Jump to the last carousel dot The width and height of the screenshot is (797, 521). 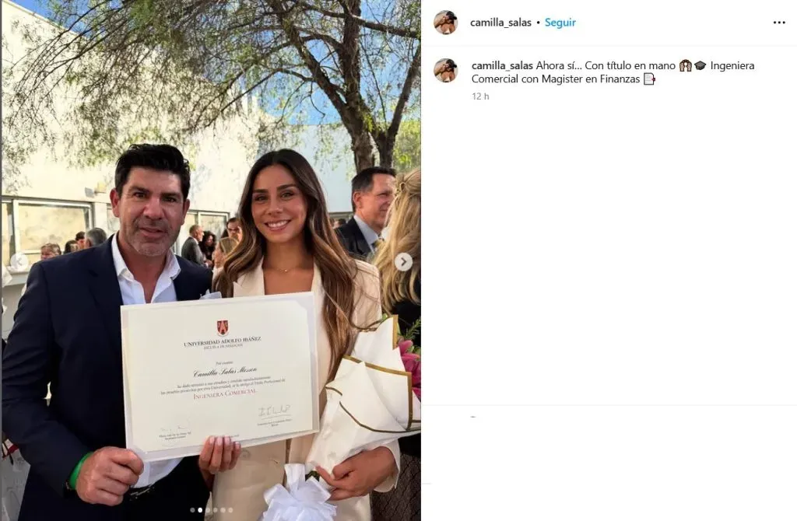[x=230, y=510]
